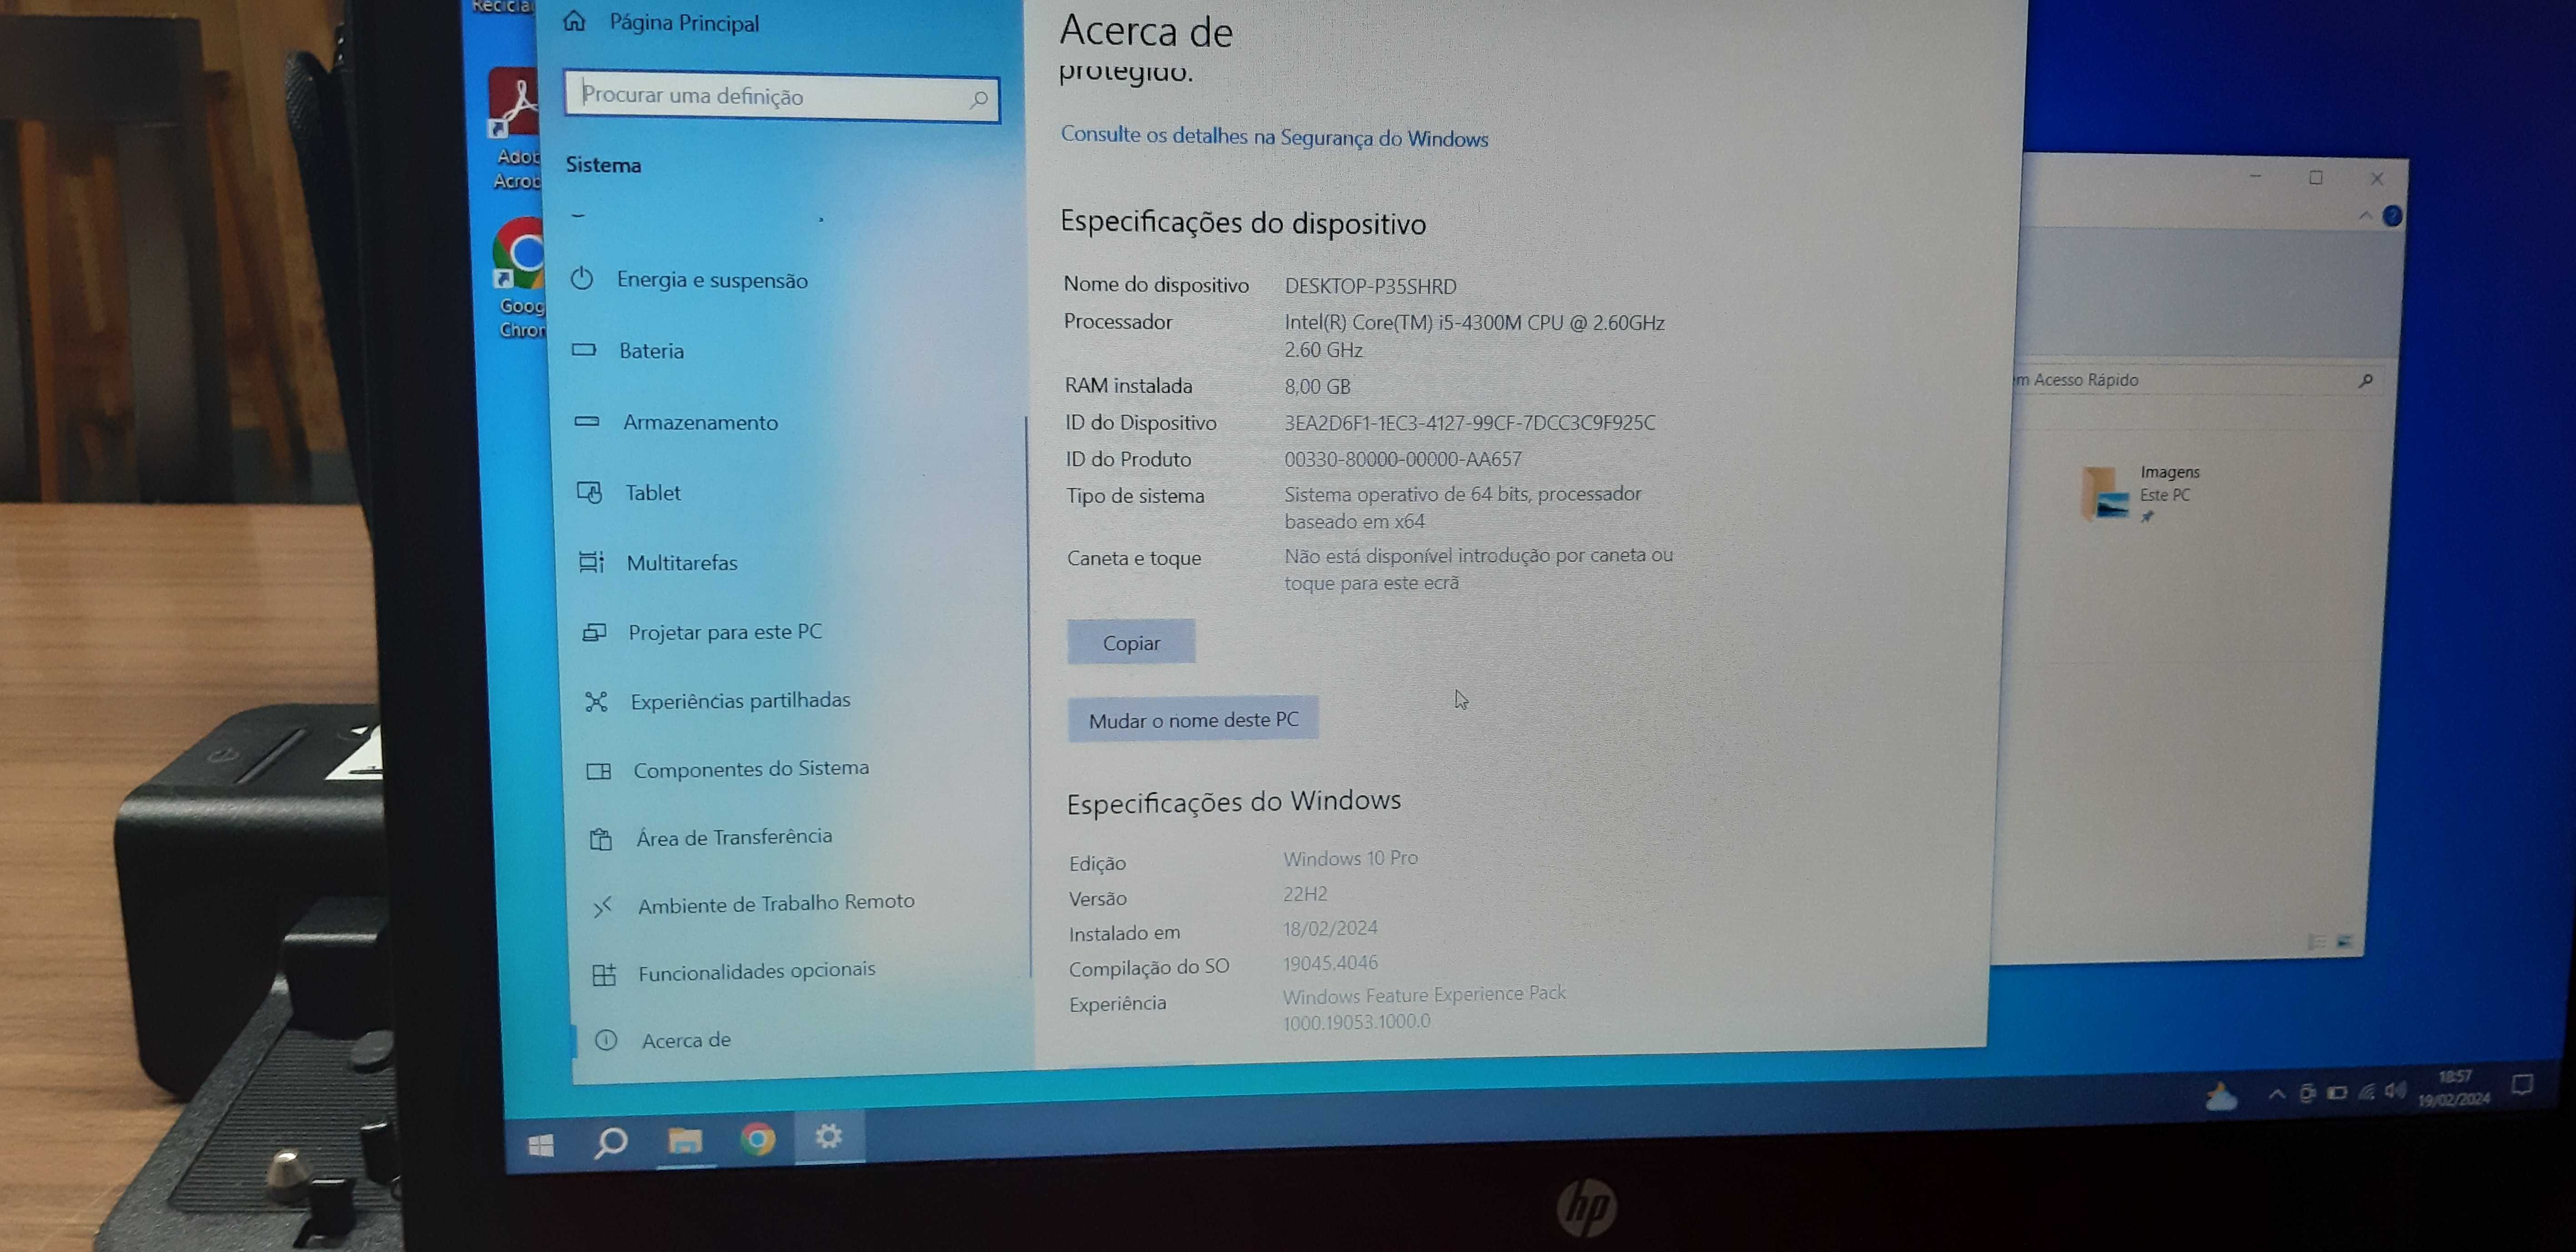The image size is (2576, 1252).
Task: Click the info icon beside Acerca de
Action: 606,1040
